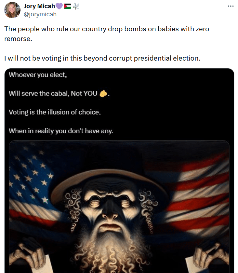
Task: Click the white paper at image bottom-left
Action: [x=46, y=265]
